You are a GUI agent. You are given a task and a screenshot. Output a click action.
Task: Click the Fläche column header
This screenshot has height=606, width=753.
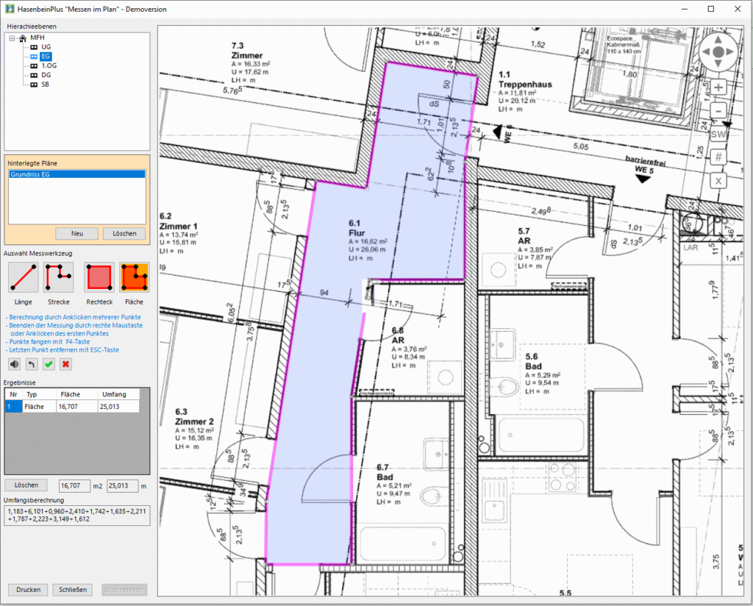(x=76, y=394)
